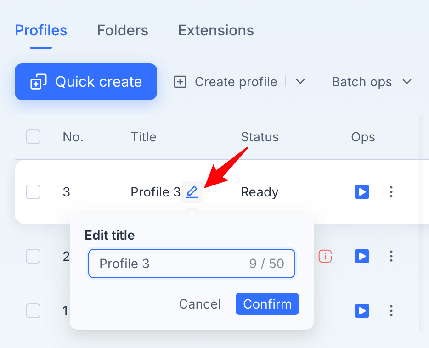This screenshot has width=429, height=348.
Task: Focus the Edit title text field
Action: [x=192, y=264]
